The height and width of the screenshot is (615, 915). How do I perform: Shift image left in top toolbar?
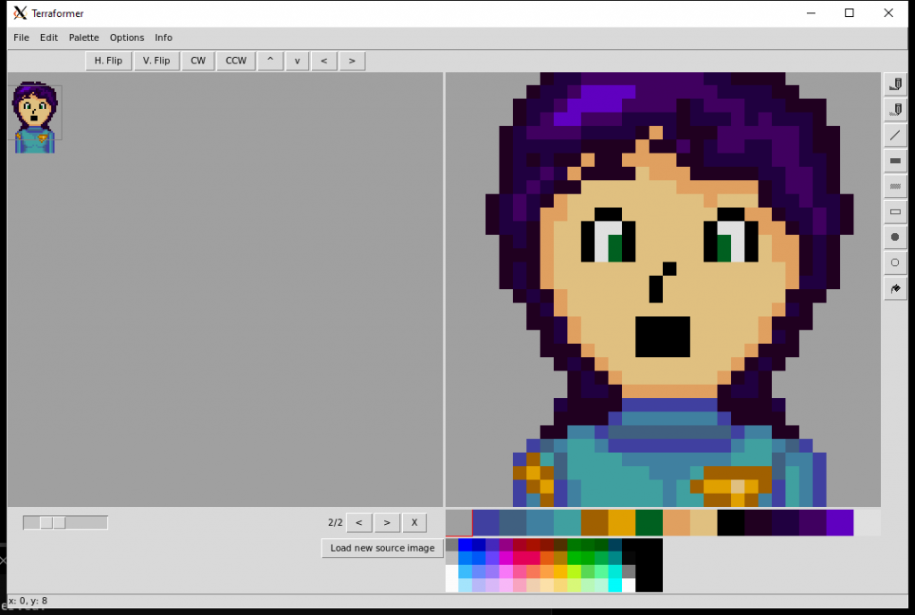coord(323,61)
